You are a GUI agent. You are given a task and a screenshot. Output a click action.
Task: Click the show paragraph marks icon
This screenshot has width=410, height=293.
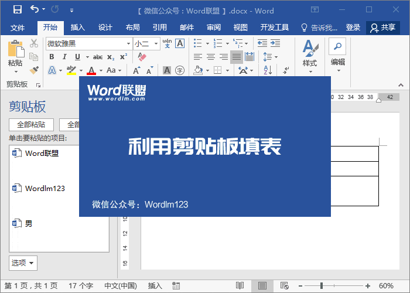286,70
